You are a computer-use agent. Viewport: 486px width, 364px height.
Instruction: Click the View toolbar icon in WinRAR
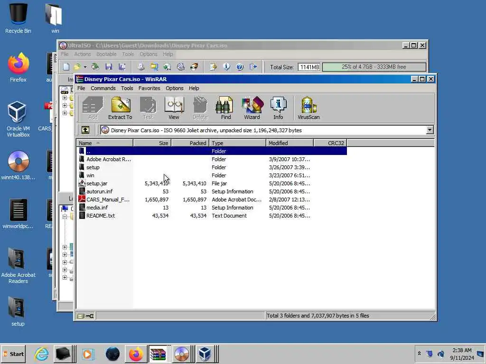(174, 108)
